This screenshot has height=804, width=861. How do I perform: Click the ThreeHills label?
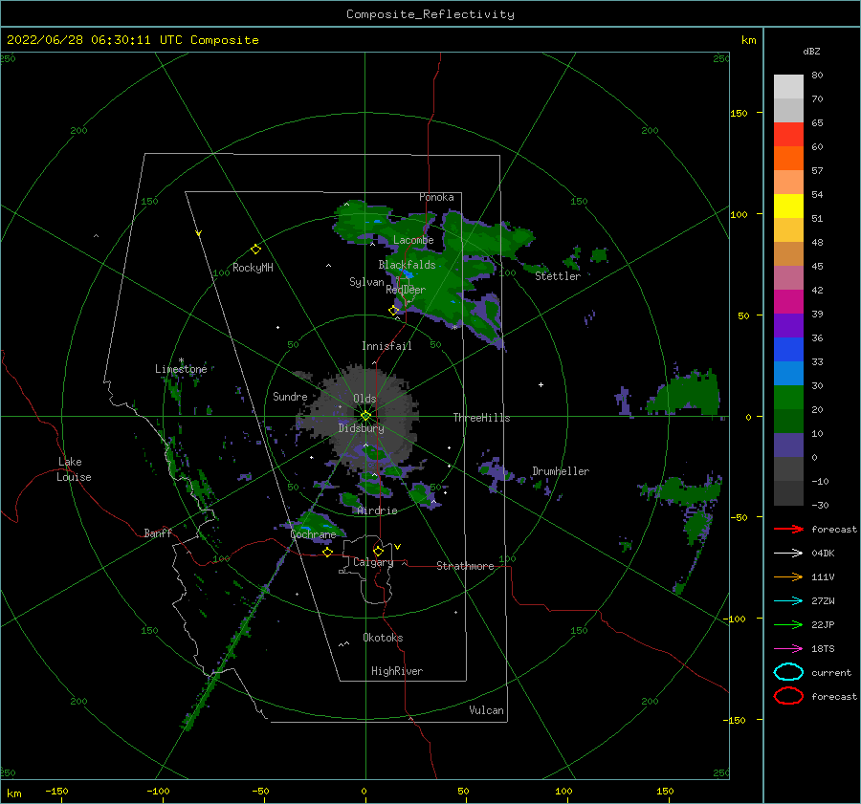[481, 418]
